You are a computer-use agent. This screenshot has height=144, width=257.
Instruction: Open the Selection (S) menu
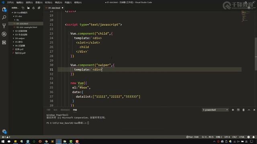click(x=29, y=2)
